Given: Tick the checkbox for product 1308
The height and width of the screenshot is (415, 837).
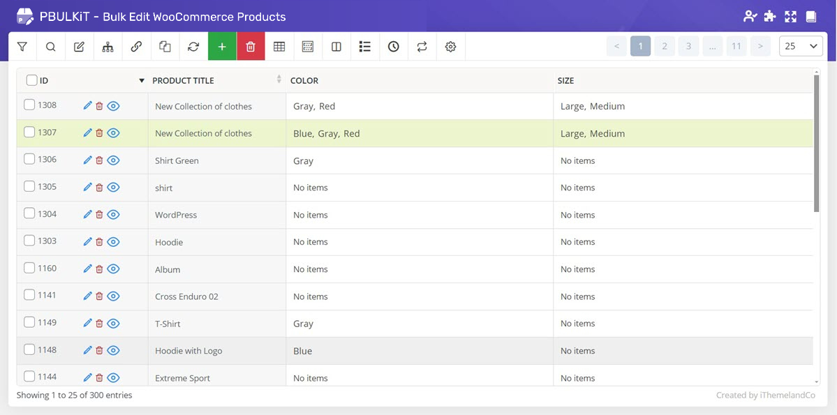Looking at the screenshot, I should tap(29, 105).
